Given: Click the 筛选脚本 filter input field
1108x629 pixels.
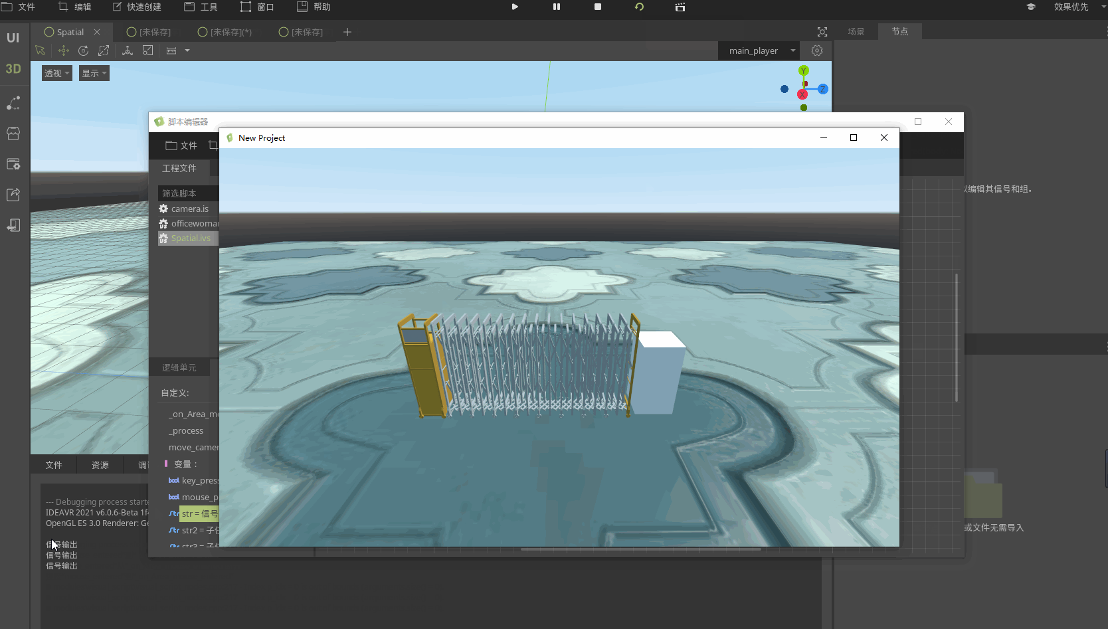Looking at the screenshot, I should (189, 193).
